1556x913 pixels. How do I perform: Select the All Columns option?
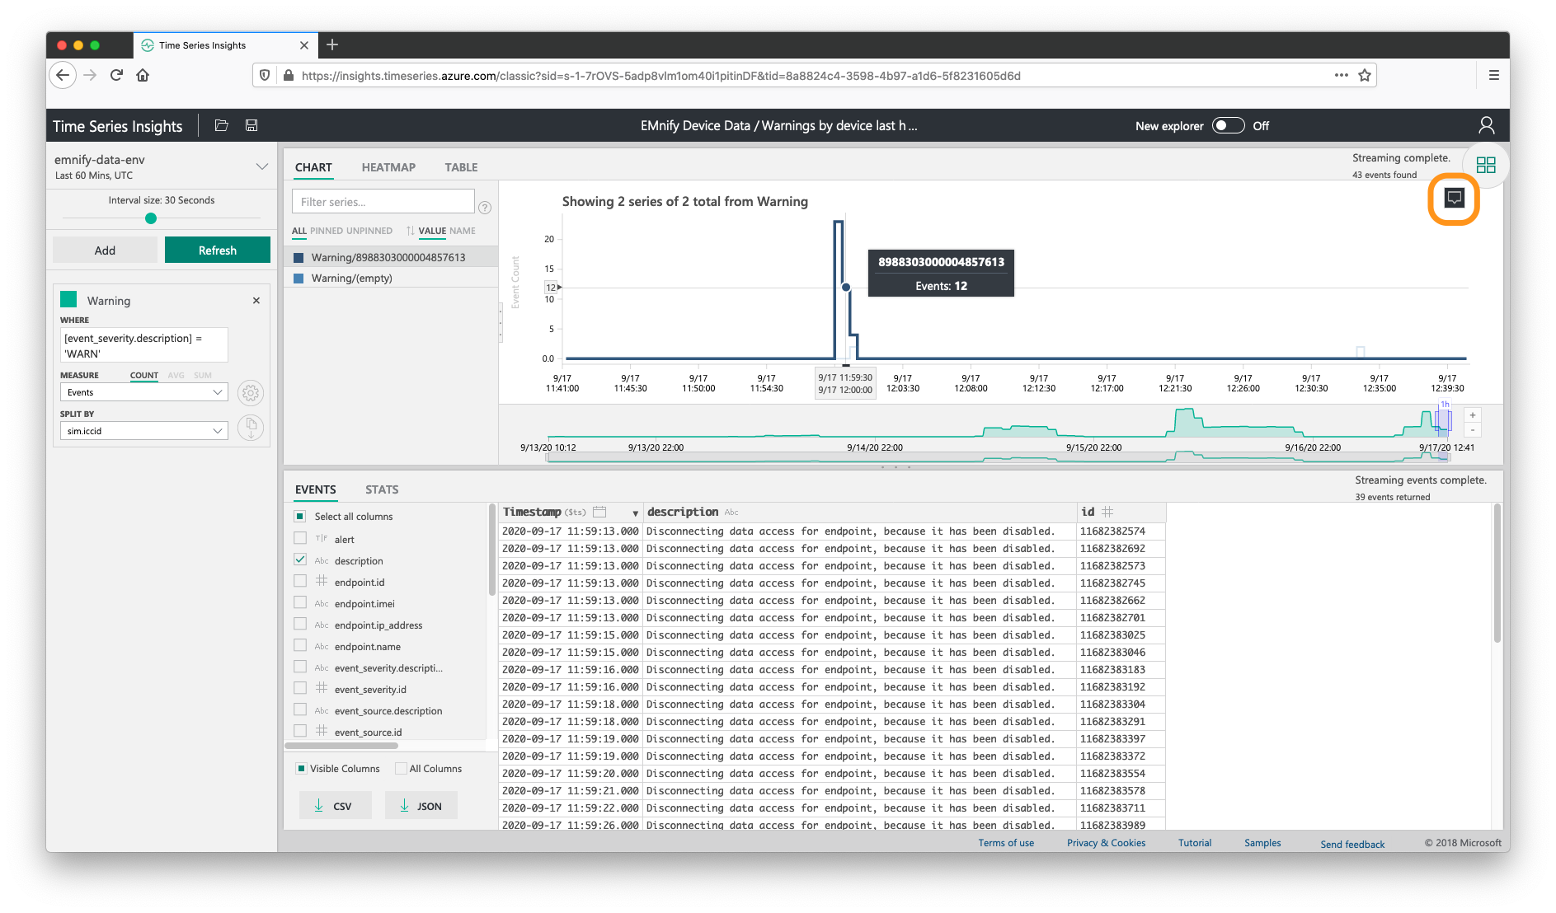click(x=401, y=768)
